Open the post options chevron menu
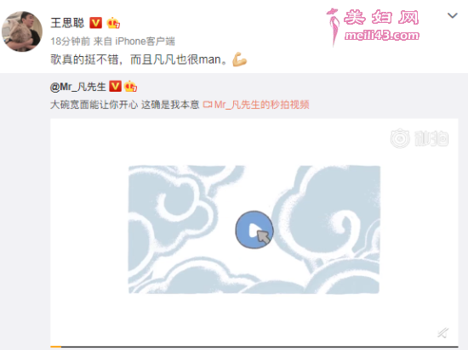 453,15
